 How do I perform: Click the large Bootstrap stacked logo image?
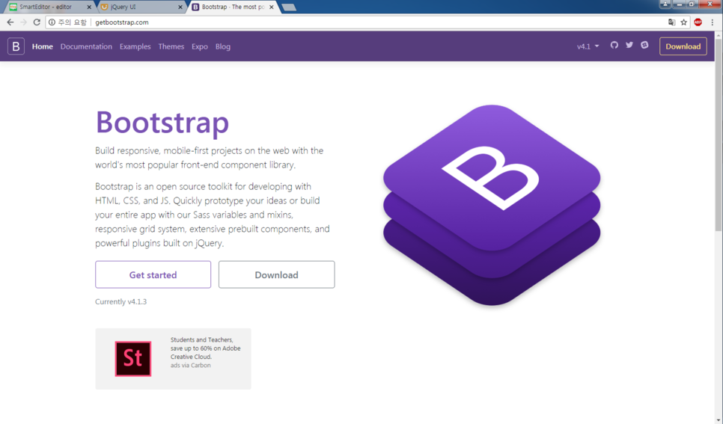tap(492, 205)
